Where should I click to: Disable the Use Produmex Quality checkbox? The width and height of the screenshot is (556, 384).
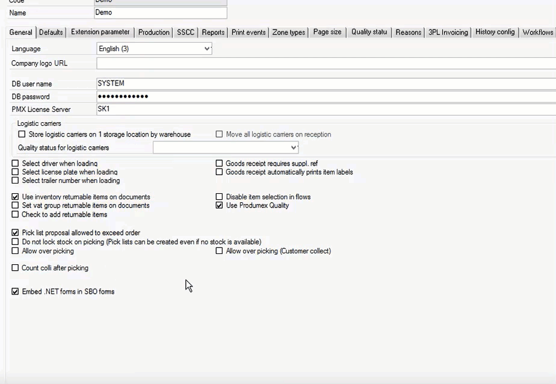point(220,205)
